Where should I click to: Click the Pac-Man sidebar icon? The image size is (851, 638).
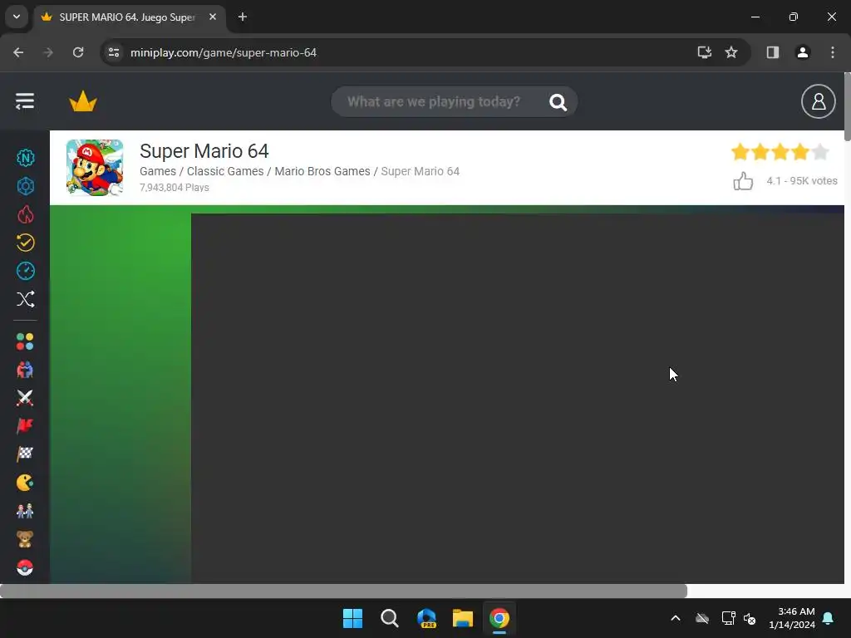click(25, 483)
